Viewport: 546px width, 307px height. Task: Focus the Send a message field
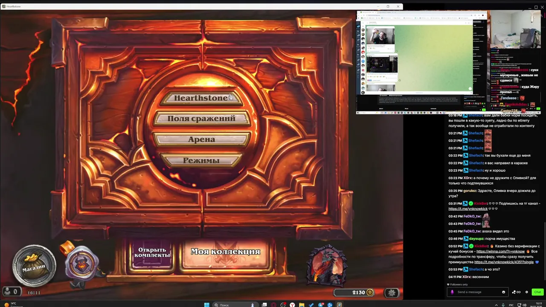pos(477,292)
